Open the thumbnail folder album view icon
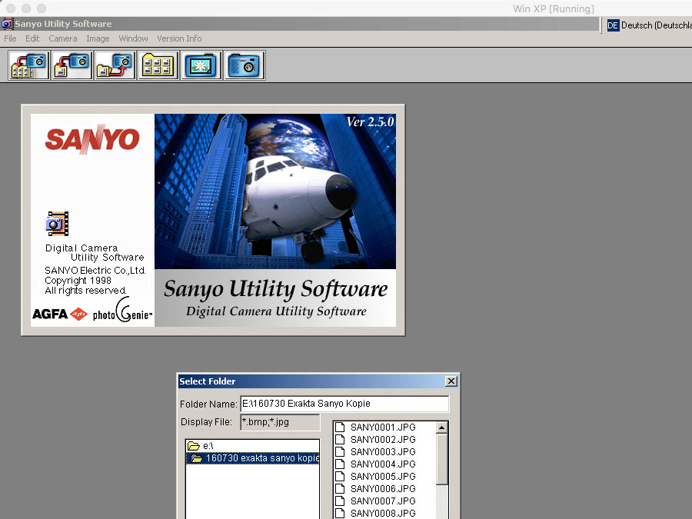Viewport: 692px width, 519px height. 158,65
